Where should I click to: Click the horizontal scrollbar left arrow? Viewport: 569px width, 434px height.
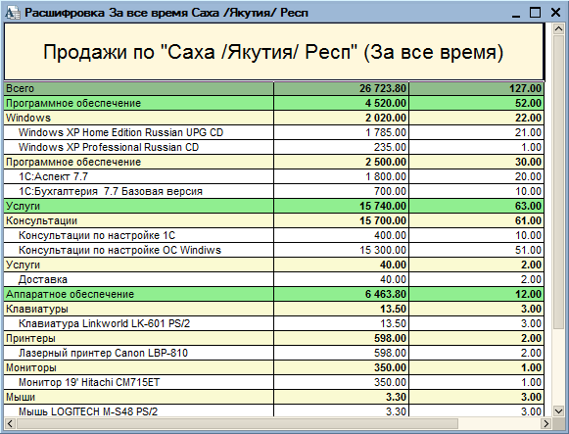10,423
